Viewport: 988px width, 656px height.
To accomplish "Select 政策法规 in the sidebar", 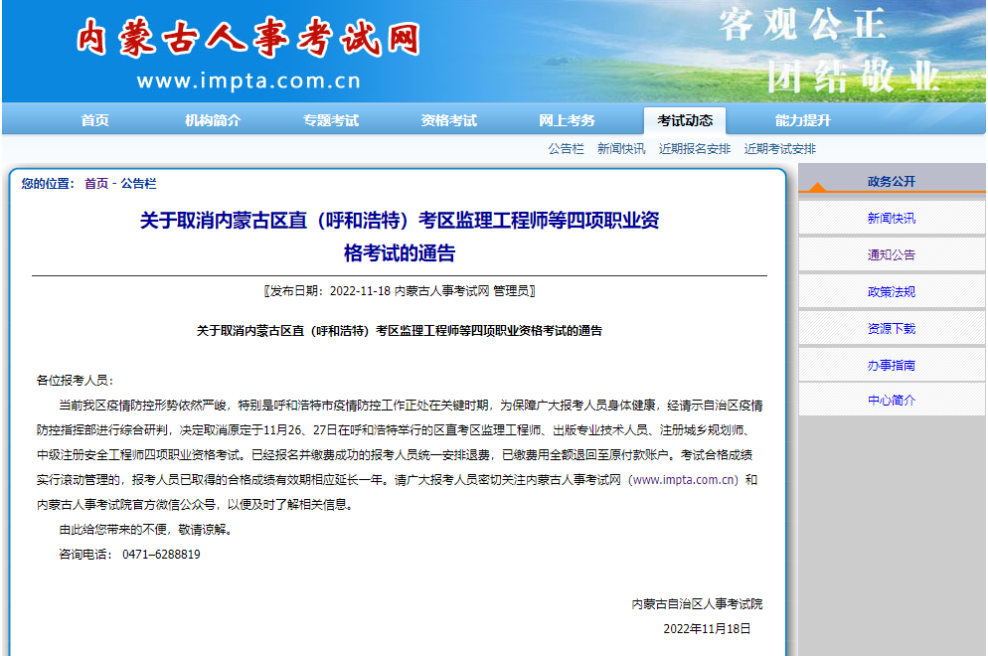I will (891, 292).
